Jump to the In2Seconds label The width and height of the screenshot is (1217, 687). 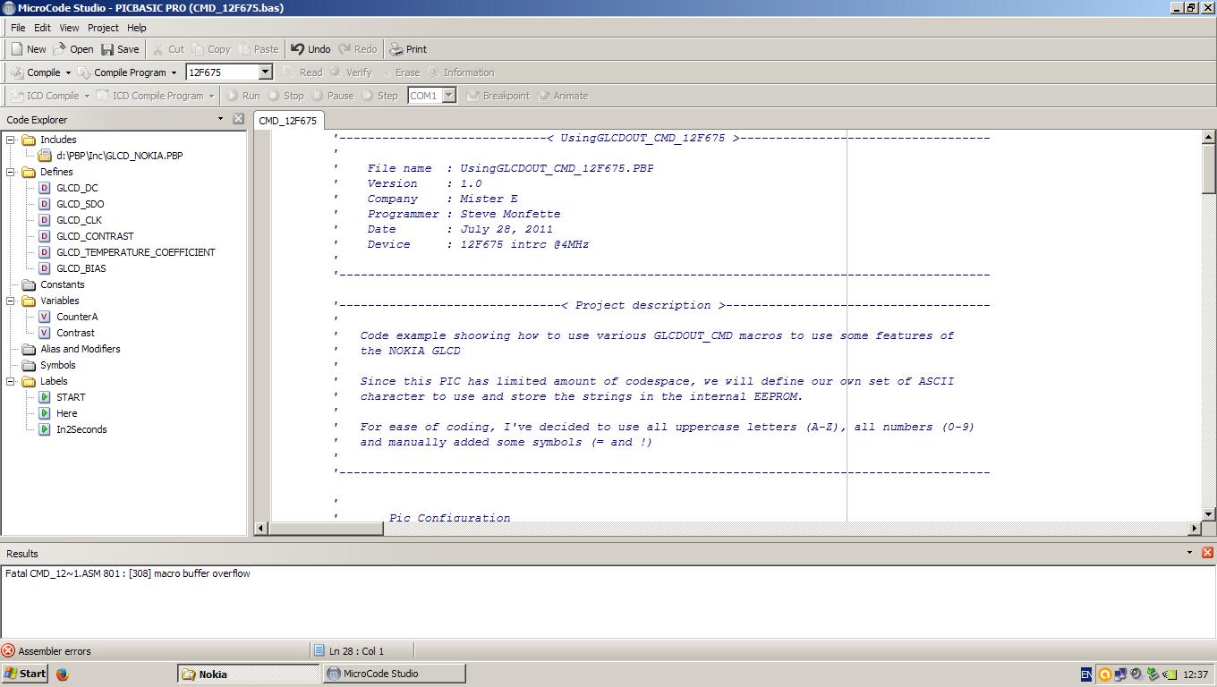pyautogui.click(x=81, y=429)
